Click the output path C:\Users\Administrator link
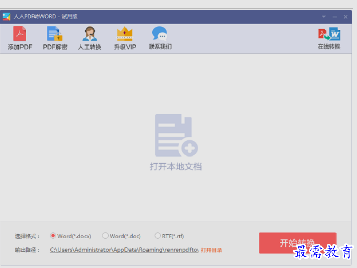 tap(124, 250)
